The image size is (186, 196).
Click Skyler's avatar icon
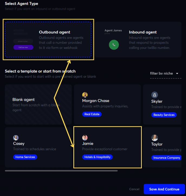[154, 95]
